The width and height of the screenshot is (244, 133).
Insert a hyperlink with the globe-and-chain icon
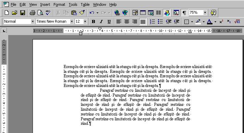[117, 13]
